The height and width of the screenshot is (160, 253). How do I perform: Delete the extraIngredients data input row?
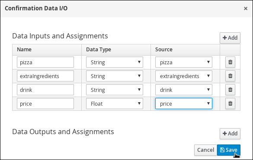coord(230,76)
